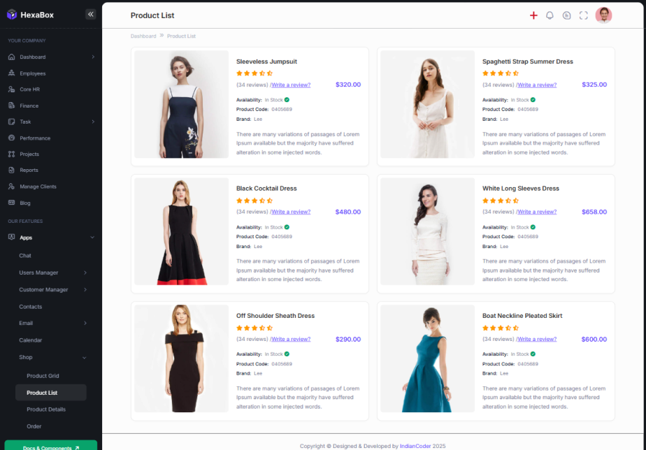
Task: Open the notifications bell
Action: coord(550,15)
